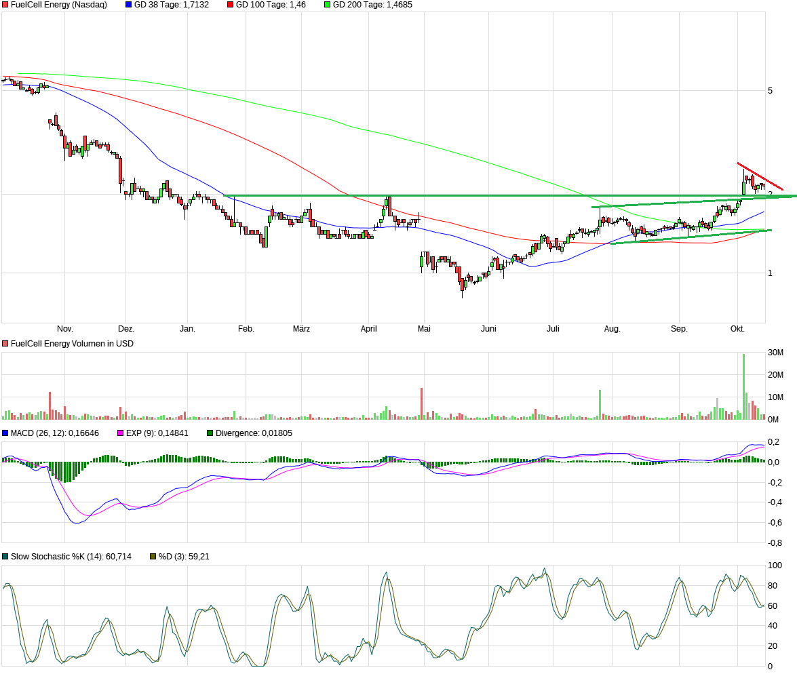Image resolution: width=797 pixels, height=674 pixels.
Task: Click the 'Juli' month label on time axis
Action: pyautogui.click(x=553, y=329)
